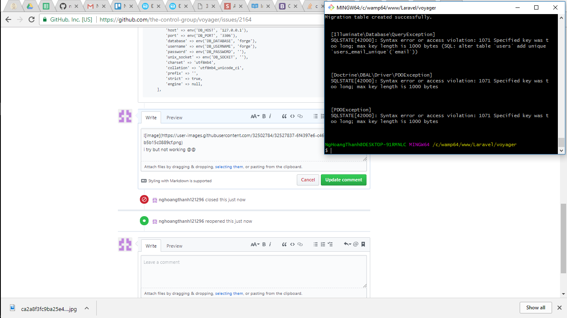
Task: Add a bulleted list to the new comment
Action: [315, 244]
